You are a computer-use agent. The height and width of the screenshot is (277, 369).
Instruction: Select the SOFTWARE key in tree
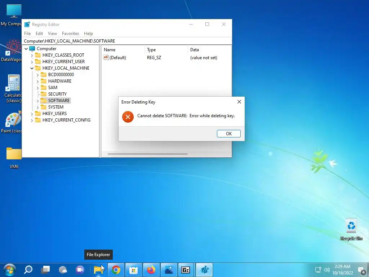click(59, 101)
